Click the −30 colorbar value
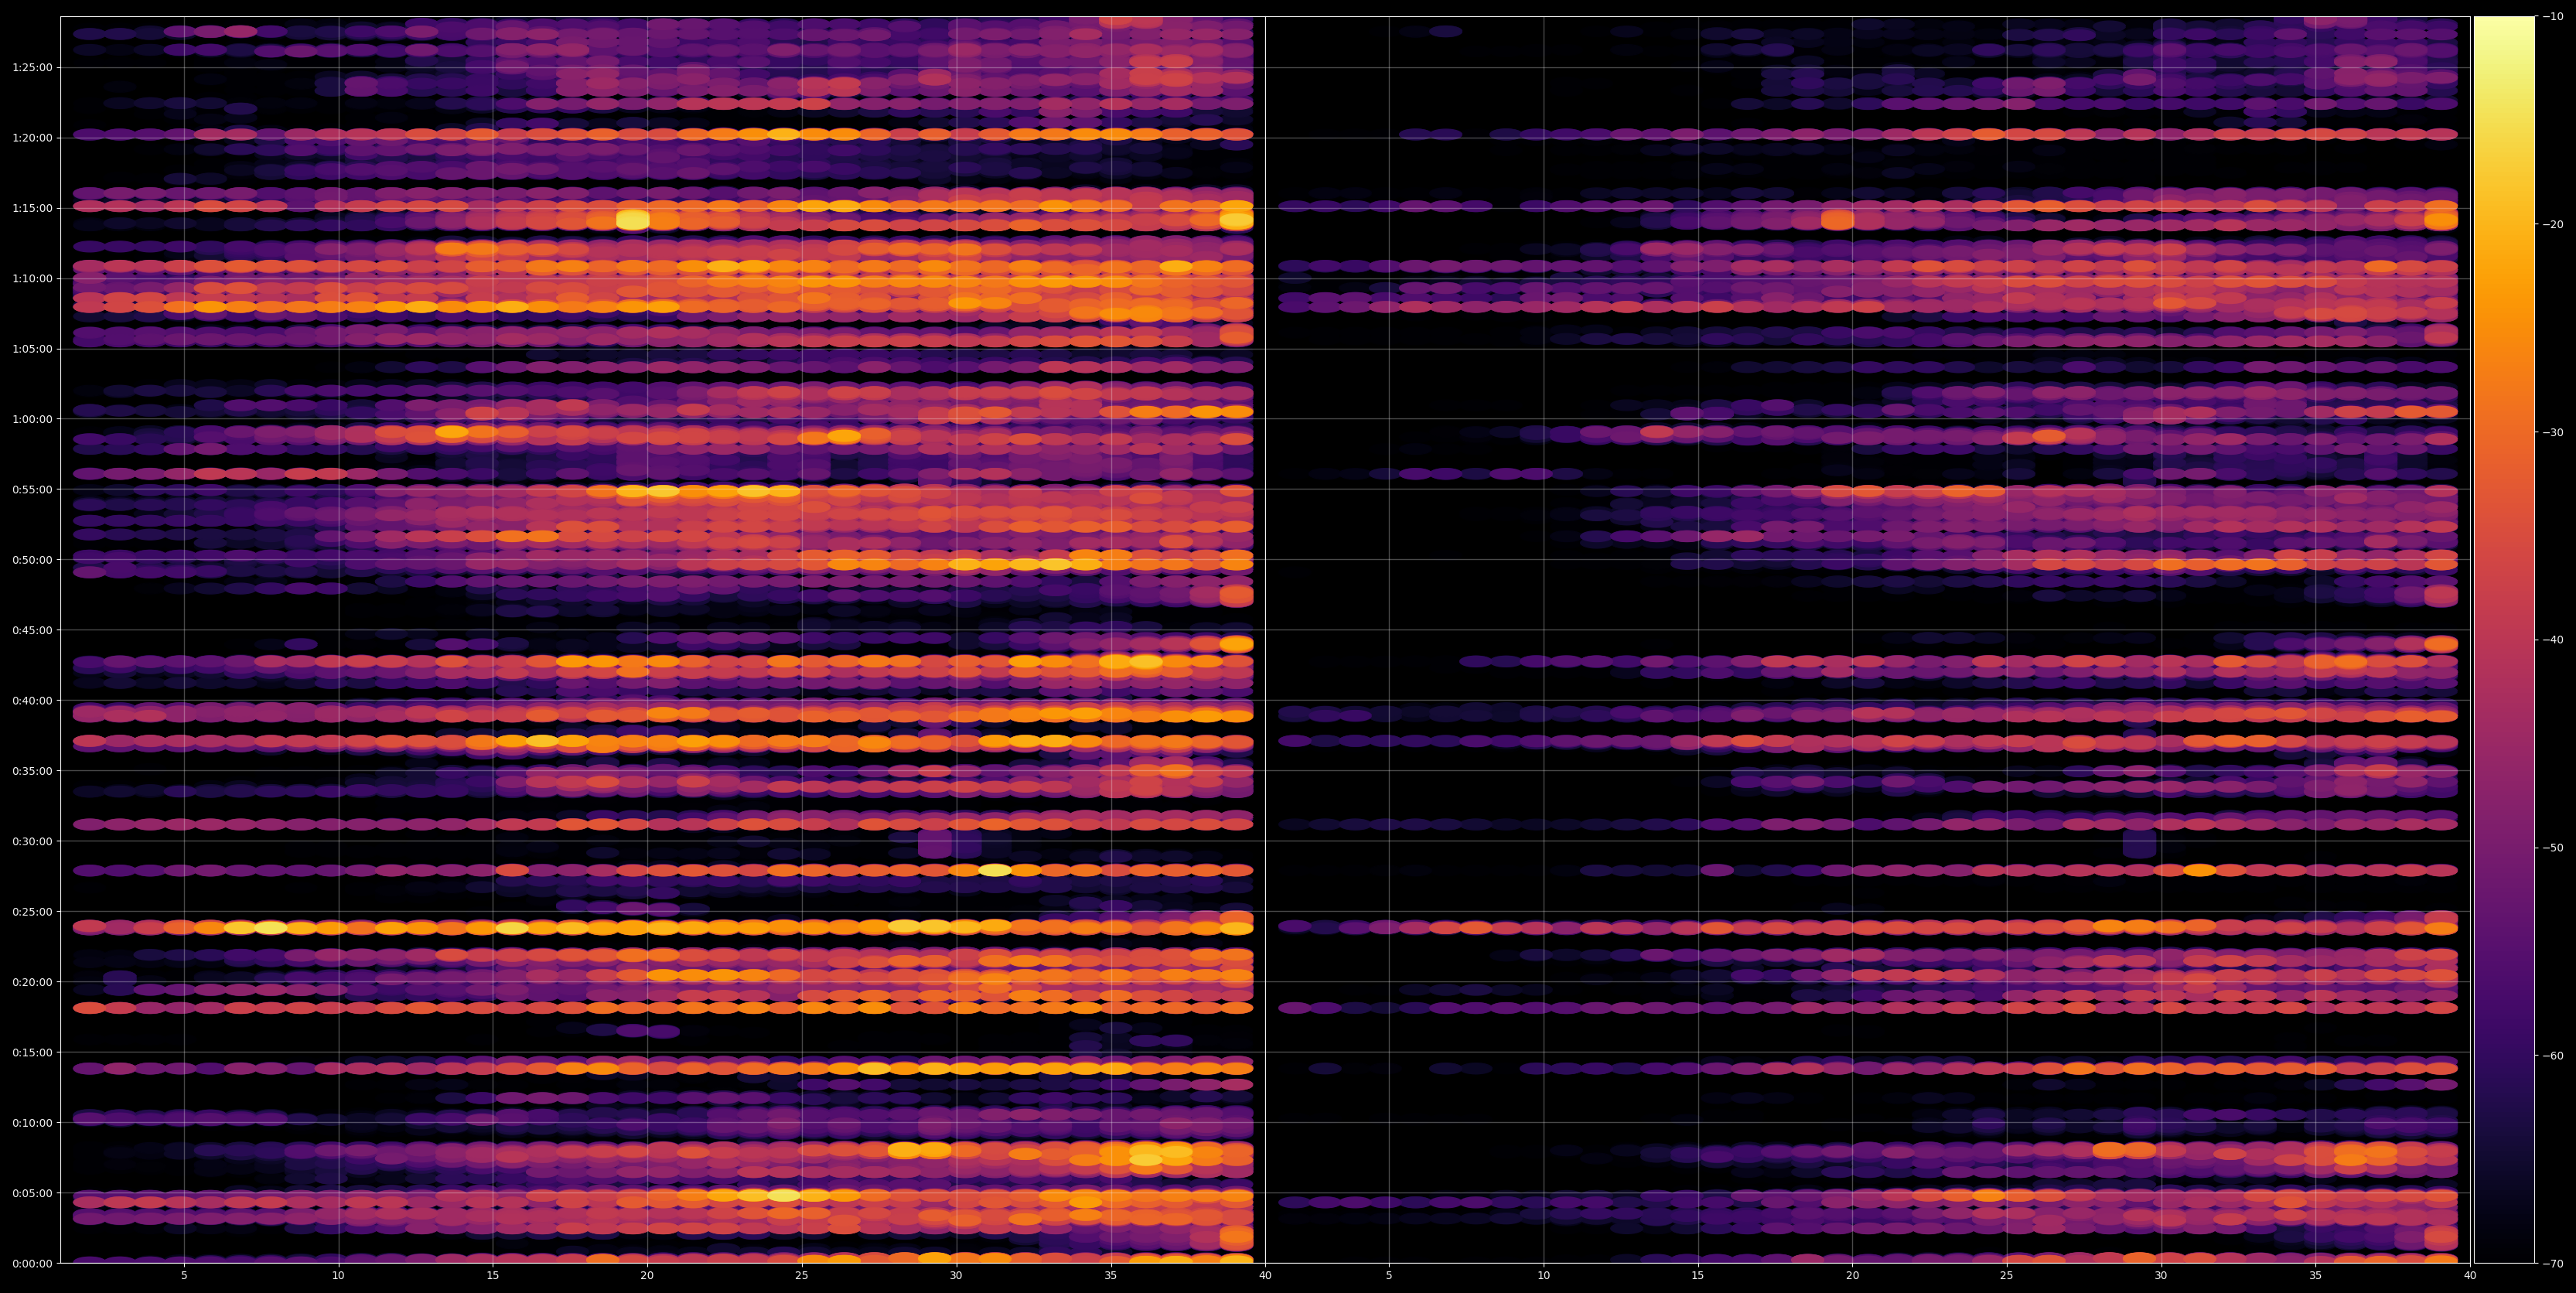Viewport: 2576px width, 1293px height. coord(2553,432)
